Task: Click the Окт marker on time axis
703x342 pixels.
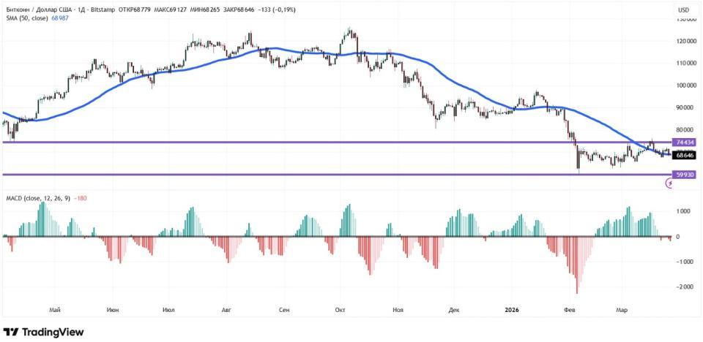Action: click(x=340, y=310)
